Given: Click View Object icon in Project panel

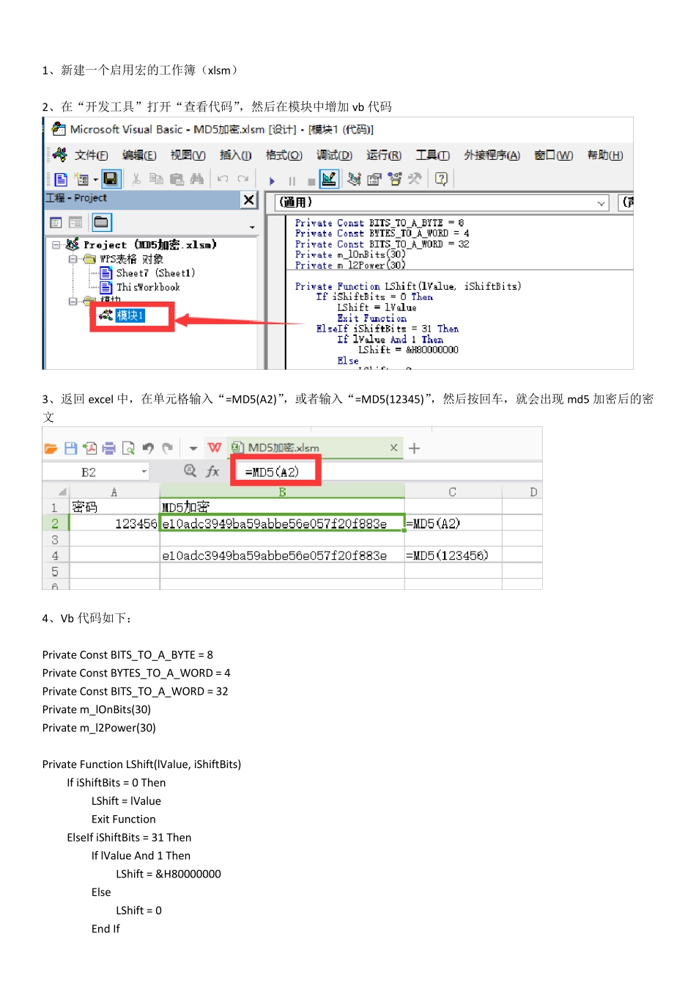Looking at the screenshot, I should pos(75,222).
